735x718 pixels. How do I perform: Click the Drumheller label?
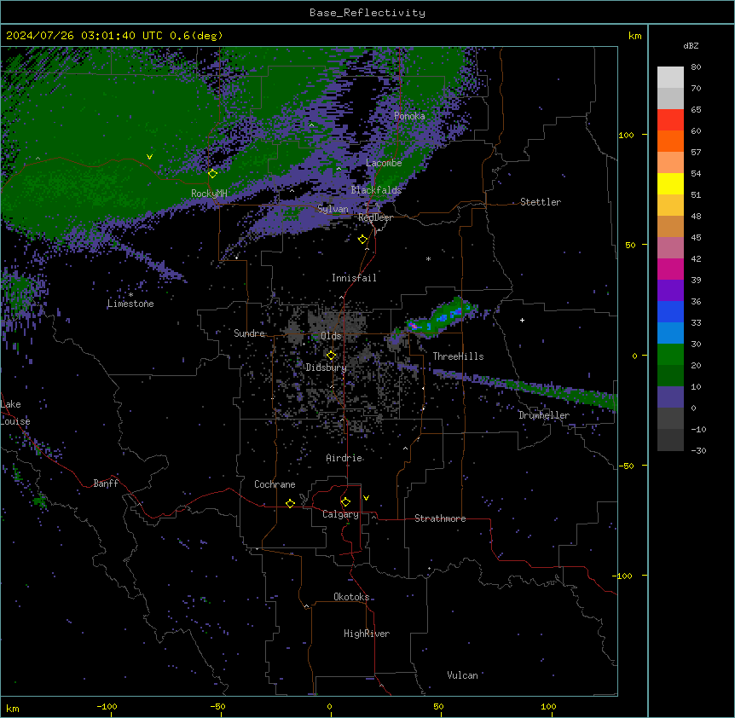(544, 415)
